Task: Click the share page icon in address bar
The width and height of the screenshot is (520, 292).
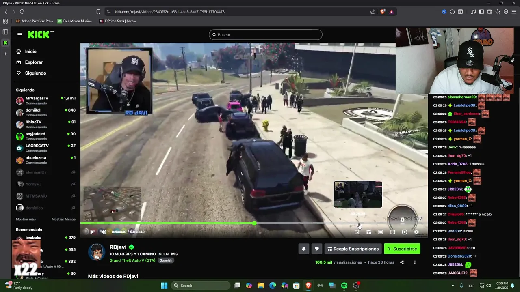Action: pyautogui.click(x=373, y=12)
